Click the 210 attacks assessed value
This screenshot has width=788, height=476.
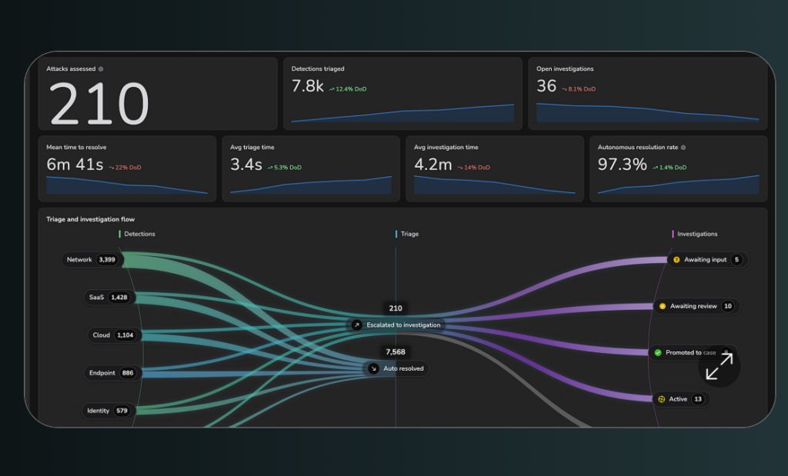(x=99, y=104)
